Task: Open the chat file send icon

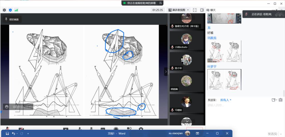Action: (x=274, y=100)
